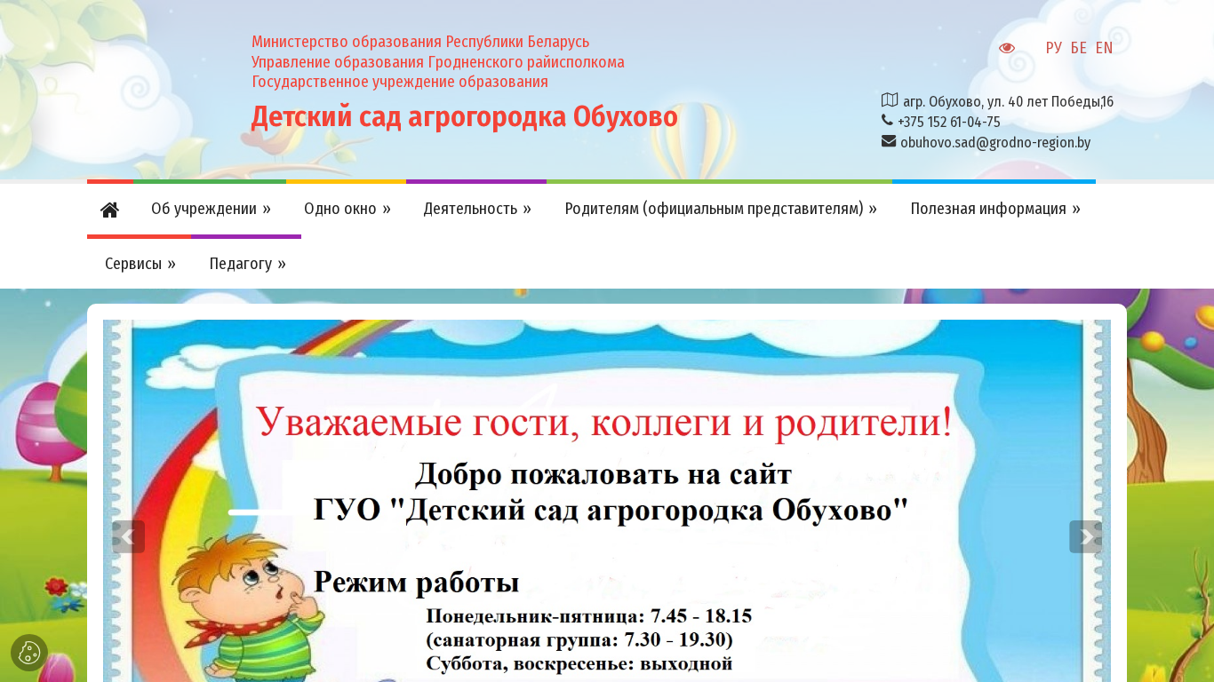
Task: Click «Государственное учреждение образования» text
Action: [400, 82]
